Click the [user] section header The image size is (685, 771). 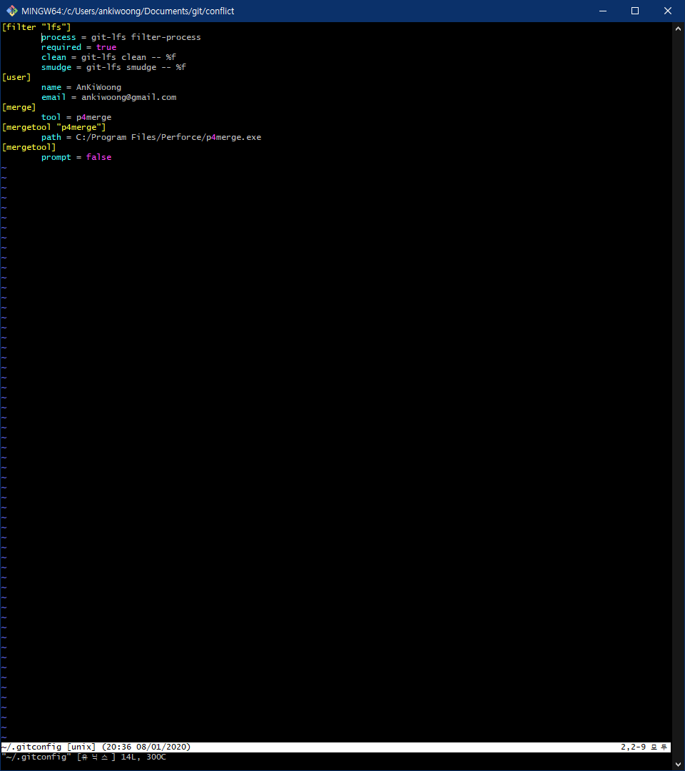click(16, 76)
